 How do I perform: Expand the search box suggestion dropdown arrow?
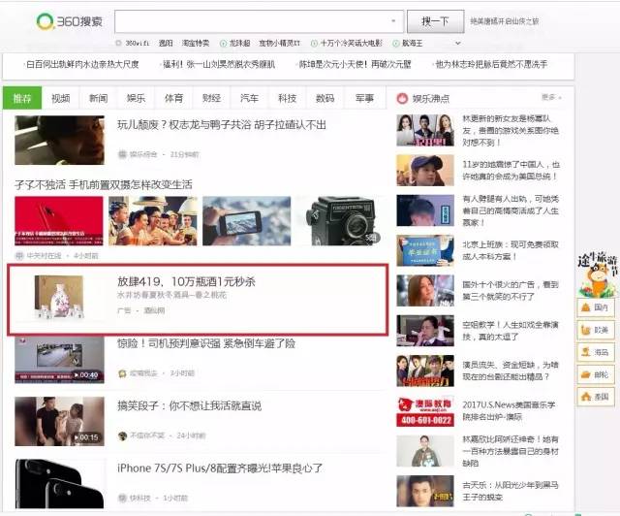pyautogui.click(x=394, y=21)
